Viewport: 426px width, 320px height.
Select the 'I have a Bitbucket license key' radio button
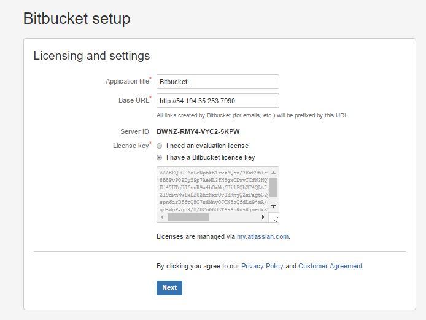click(x=160, y=157)
